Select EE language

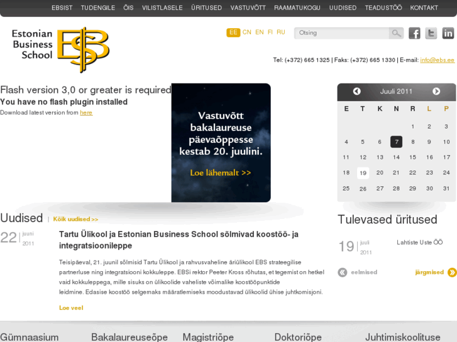[233, 32]
